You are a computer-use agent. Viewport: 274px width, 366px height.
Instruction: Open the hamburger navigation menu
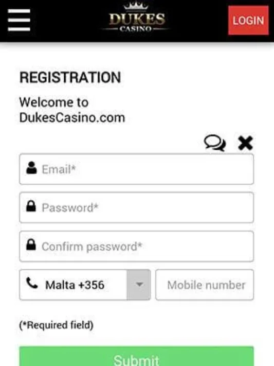19,20
